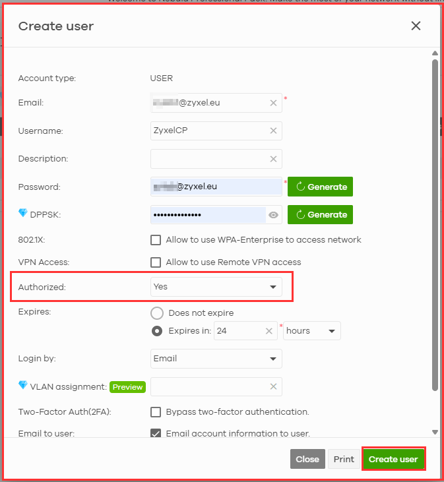This screenshot has height=482, width=444.
Task: Show DPPSK value with the eye icon
Action: pos(274,215)
